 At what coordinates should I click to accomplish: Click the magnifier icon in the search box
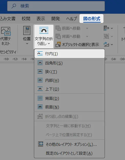click(14, 6)
